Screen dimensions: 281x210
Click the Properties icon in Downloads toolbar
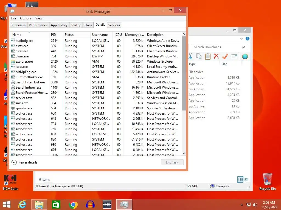pos(234,56)
